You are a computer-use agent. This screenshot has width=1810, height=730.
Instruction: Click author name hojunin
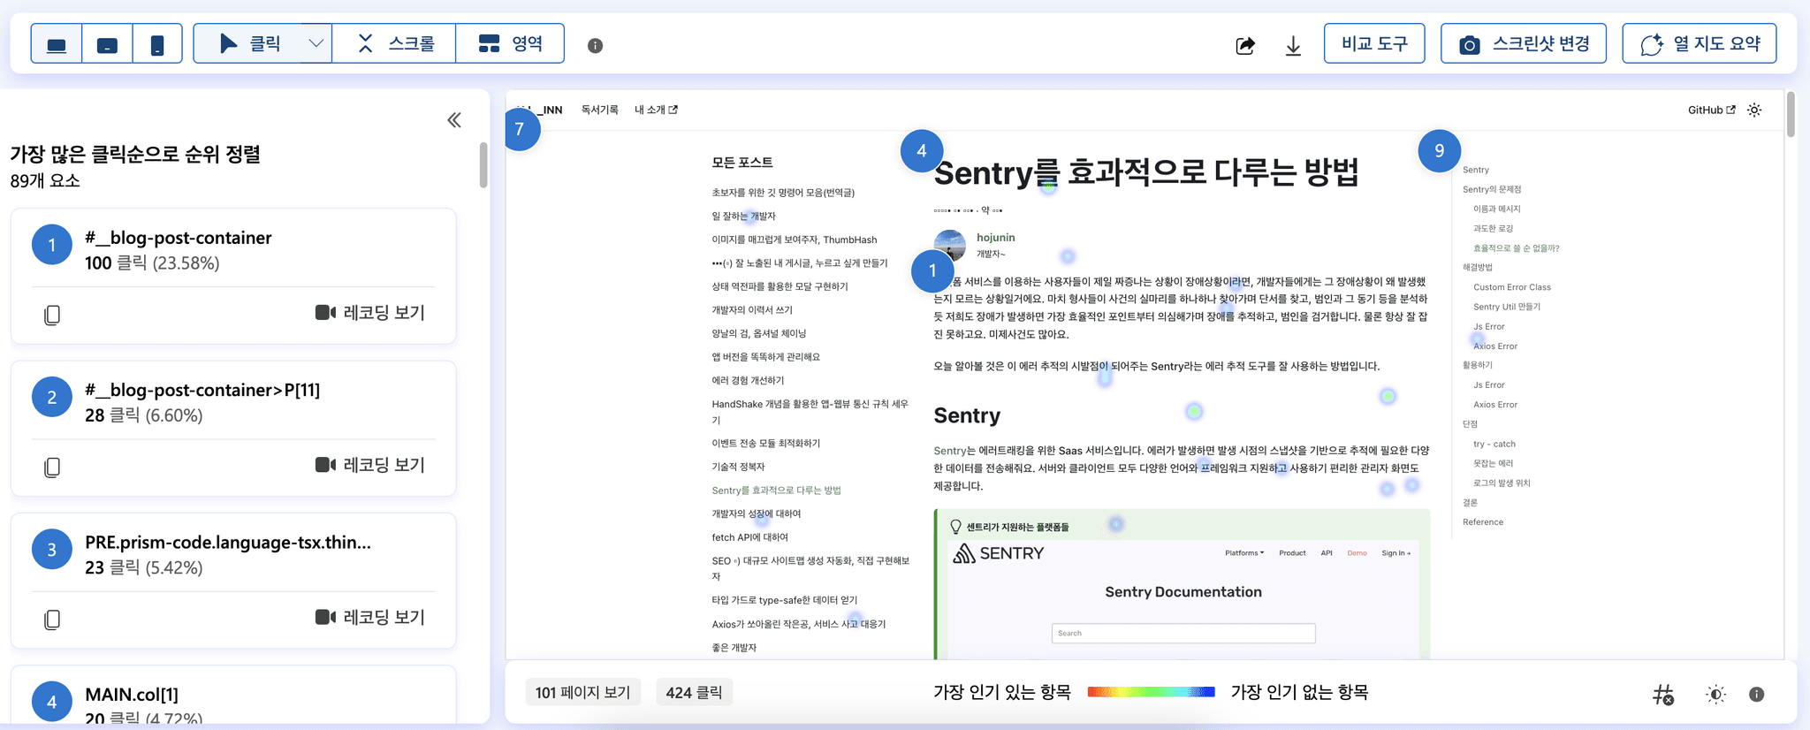[x=995, y=238]
